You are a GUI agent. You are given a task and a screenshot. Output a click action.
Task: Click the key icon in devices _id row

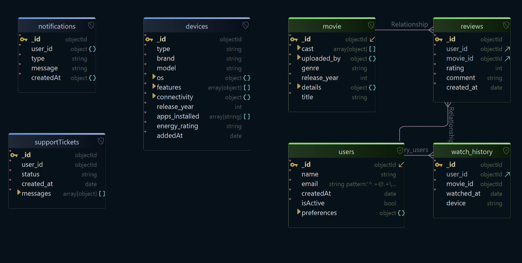tap(149, 39)
